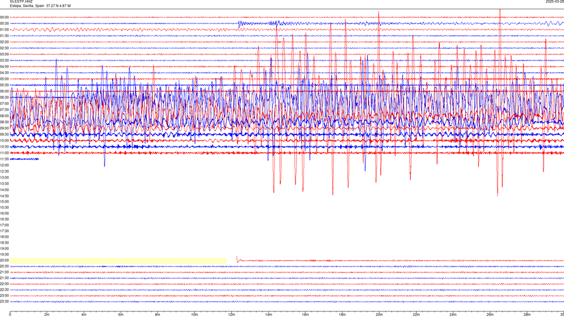Select the 12:00 time row label

coord(4,165)
